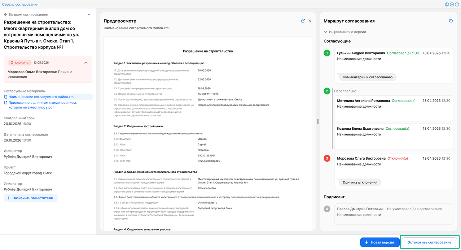Open the three-dots options menu
This screenshot has width=461, height=250.
[90, 15]
